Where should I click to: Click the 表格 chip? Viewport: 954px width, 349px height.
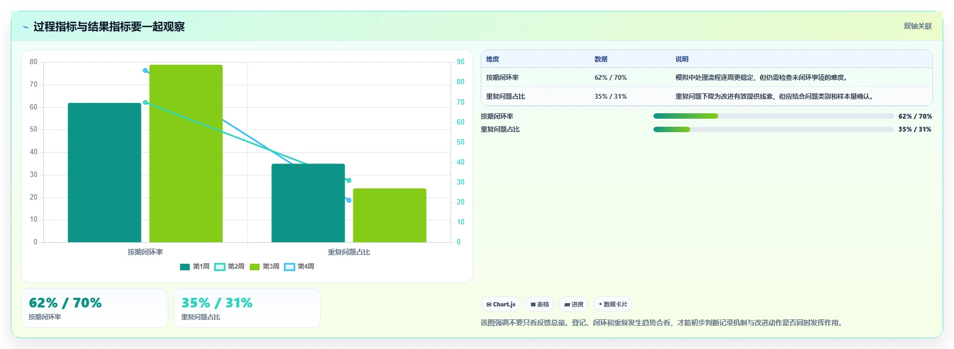click(x=540, y=304)
